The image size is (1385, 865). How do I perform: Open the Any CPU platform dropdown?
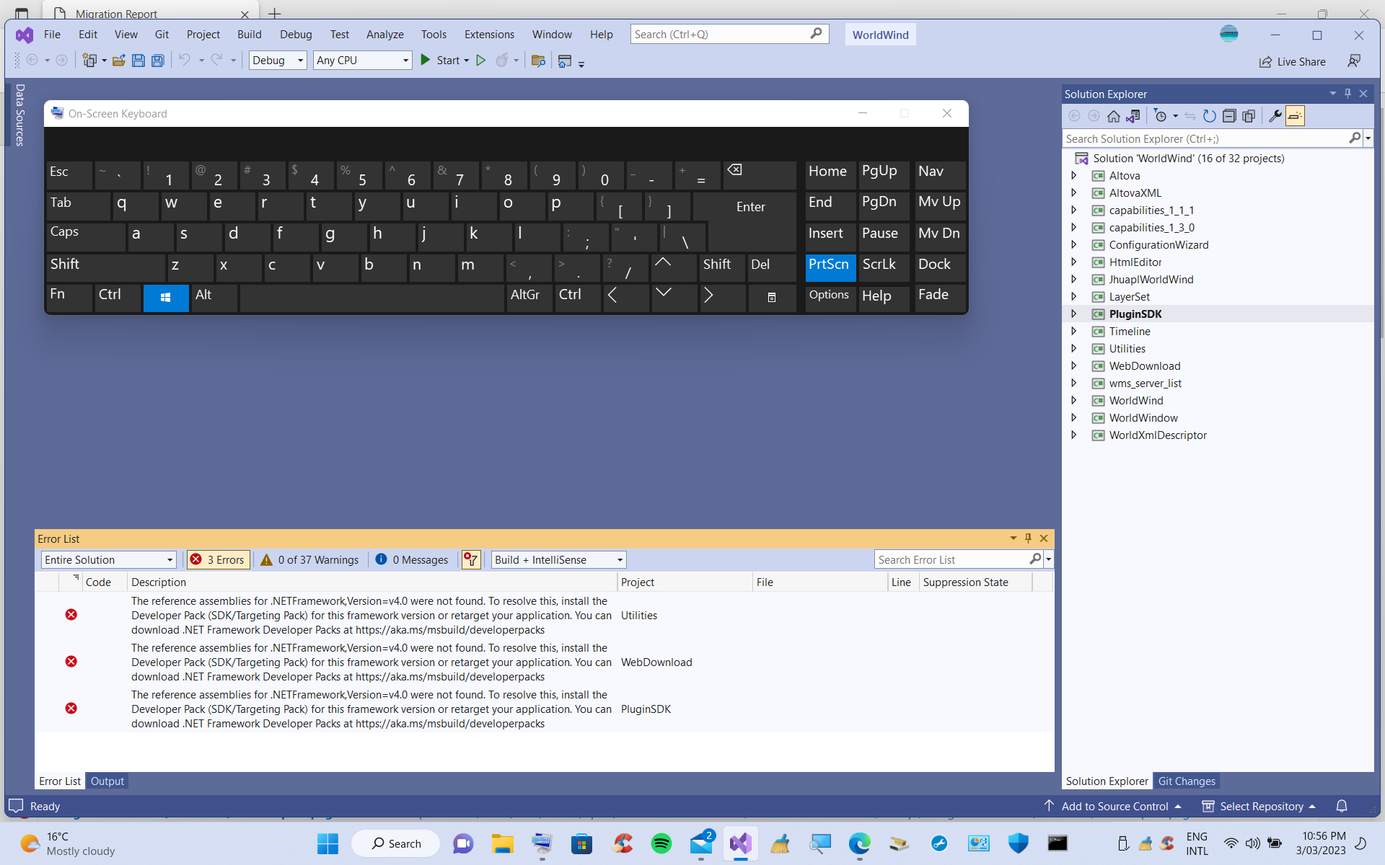[x=363, y=61]
